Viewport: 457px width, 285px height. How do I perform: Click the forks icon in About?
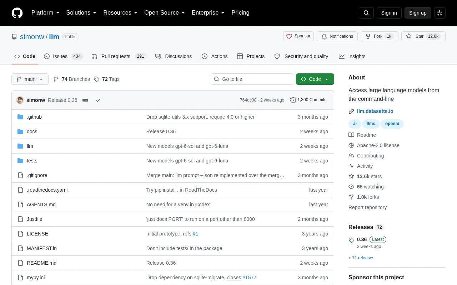pos(351,197)
